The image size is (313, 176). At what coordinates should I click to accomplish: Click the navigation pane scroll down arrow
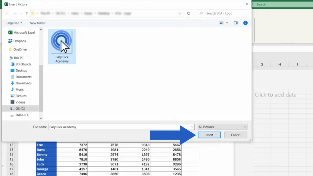point(41,118)
